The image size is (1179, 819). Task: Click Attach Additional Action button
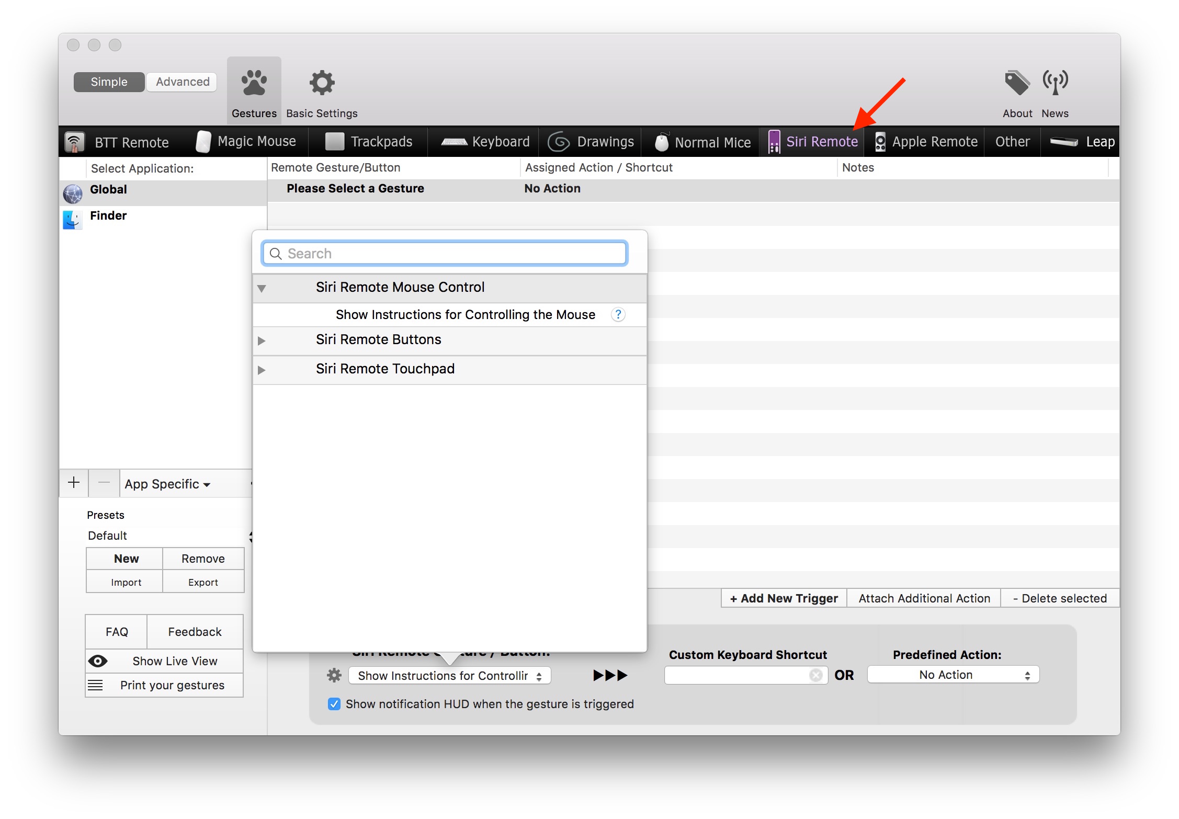[x=924, y=598]
